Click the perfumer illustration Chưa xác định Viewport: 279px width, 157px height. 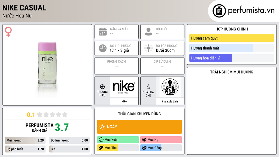click(x=170, y=87)
